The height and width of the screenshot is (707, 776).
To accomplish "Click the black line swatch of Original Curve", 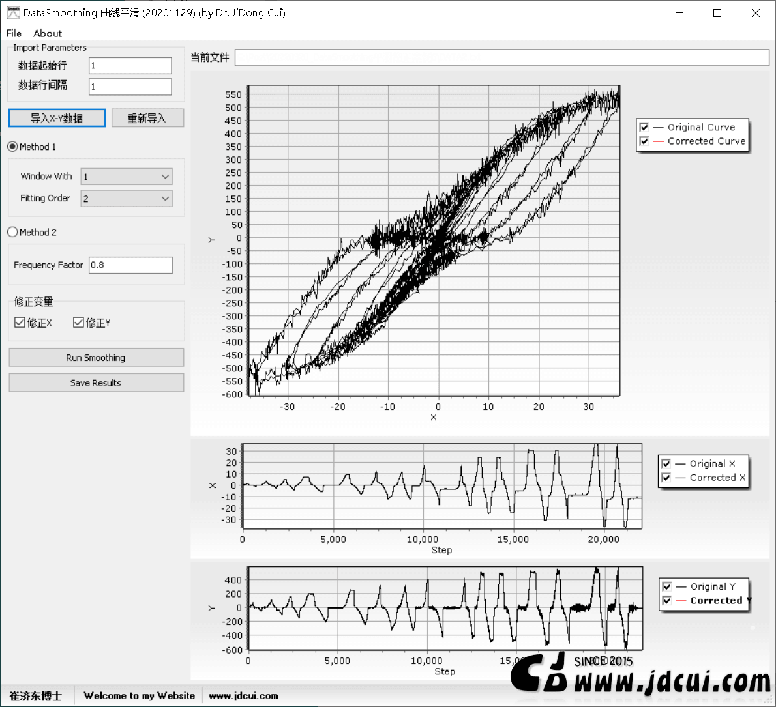I will pos(658,128).
